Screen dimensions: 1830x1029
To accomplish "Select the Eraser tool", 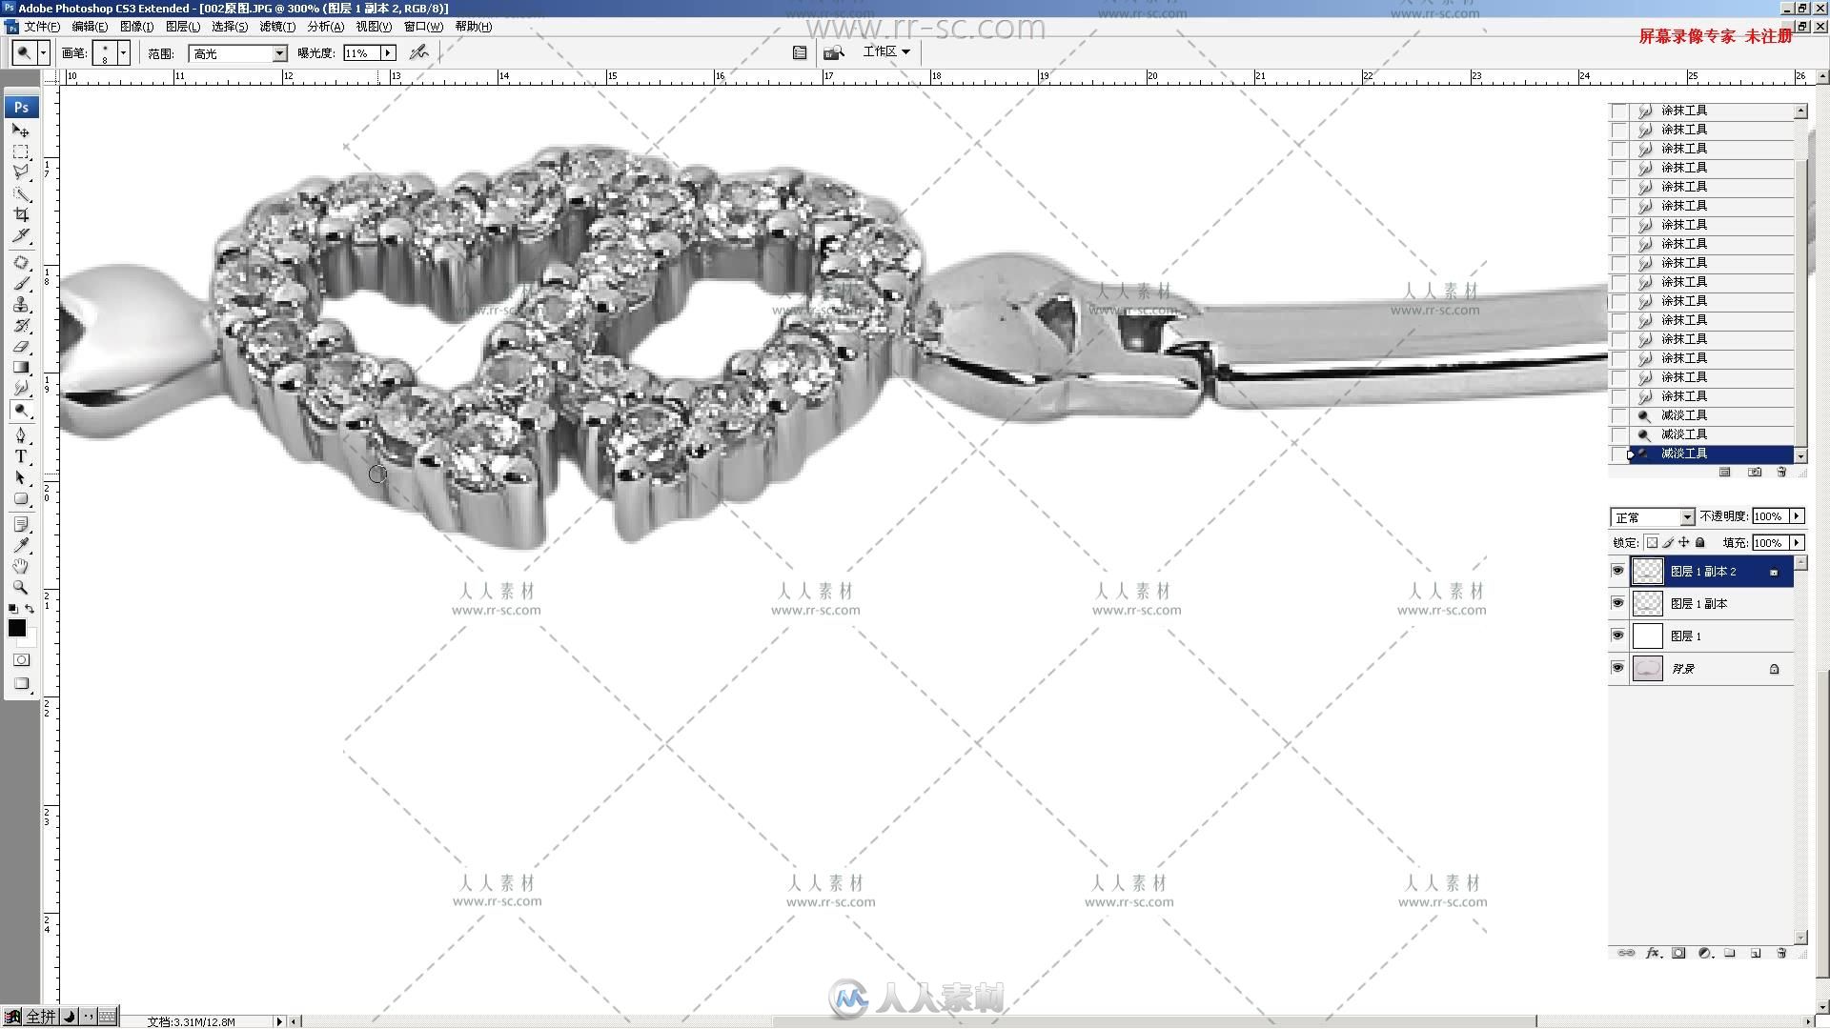I will click(21, 347).
